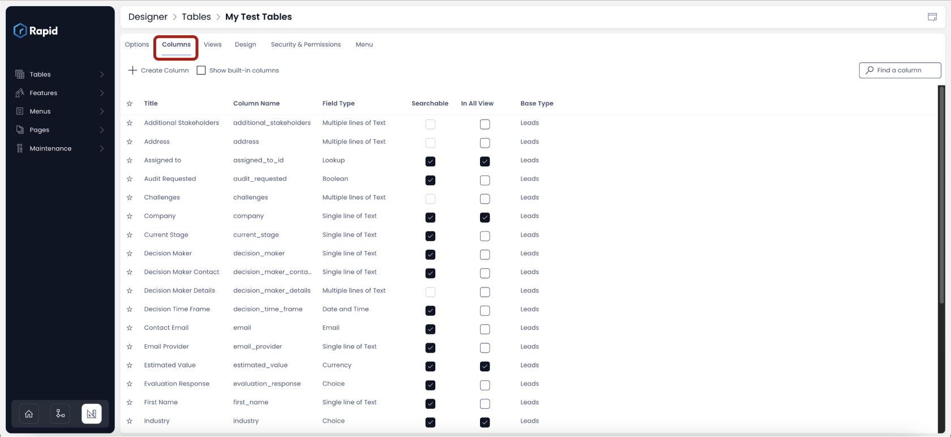Click the Tables sidebar icon

pos(20,74)
